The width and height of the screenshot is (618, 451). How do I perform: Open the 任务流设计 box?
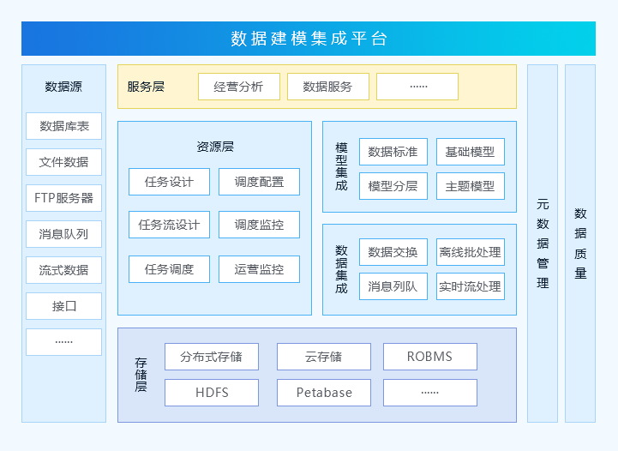(x=169, y=225)
